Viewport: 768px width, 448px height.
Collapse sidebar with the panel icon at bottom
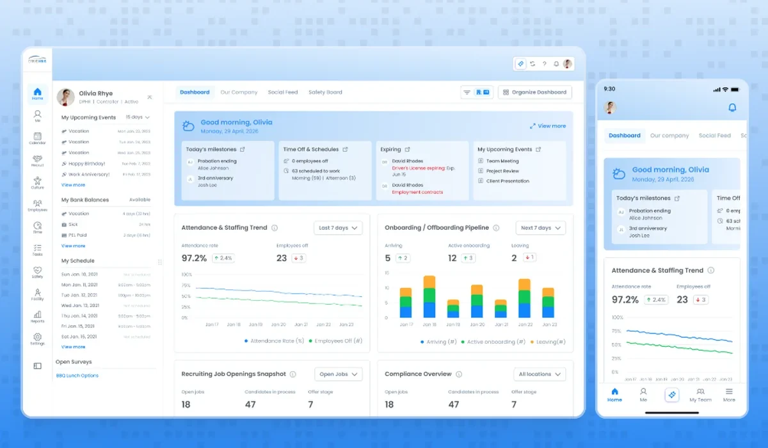pos(38,366)
